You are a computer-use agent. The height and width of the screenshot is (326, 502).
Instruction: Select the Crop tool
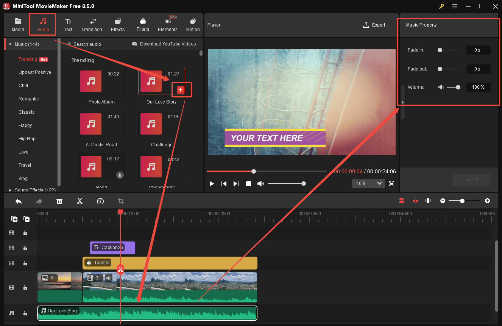coord(121,201)
